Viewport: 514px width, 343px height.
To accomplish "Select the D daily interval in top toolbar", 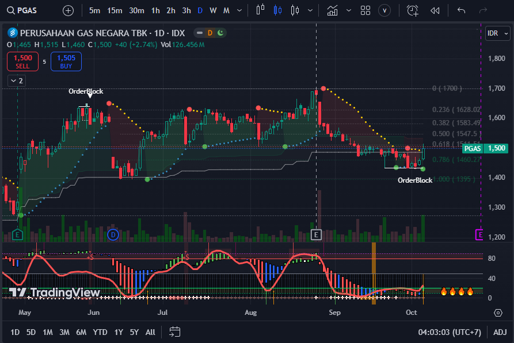I will pyautogui.click(x=200, y=10).
